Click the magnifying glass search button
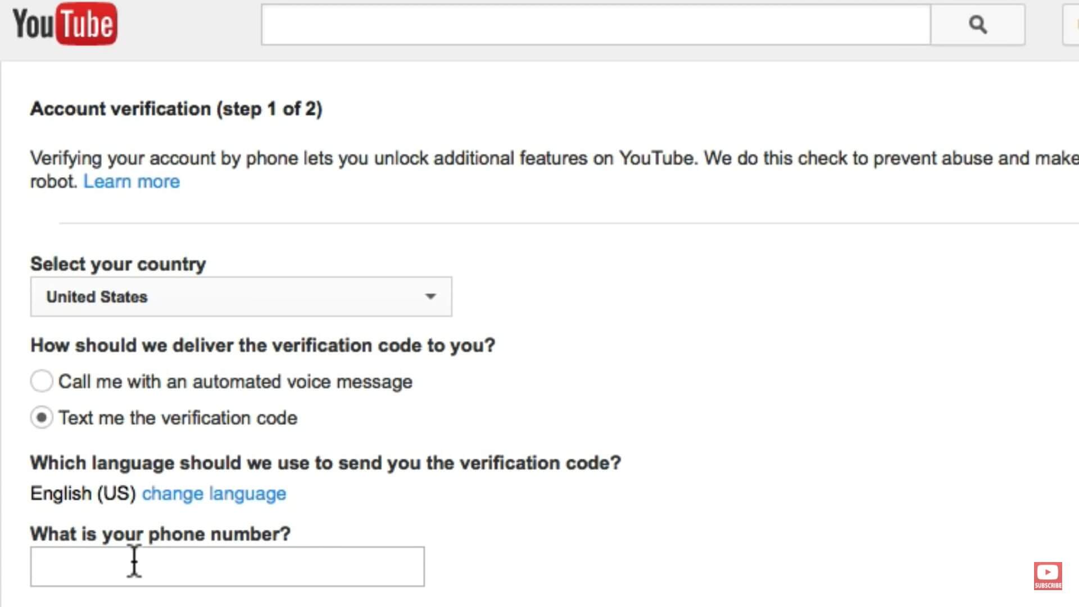Viewport: 1079px width, 607px height. 977,25
